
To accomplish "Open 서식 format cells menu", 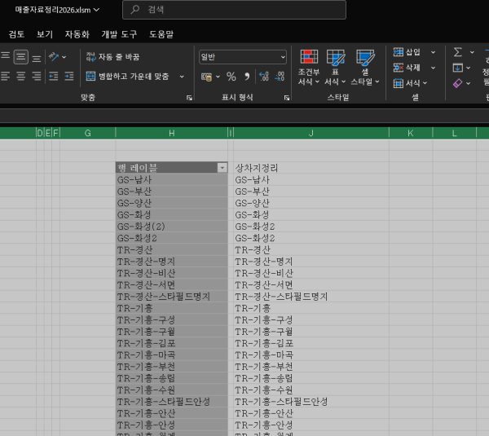I will click(410, 83).
